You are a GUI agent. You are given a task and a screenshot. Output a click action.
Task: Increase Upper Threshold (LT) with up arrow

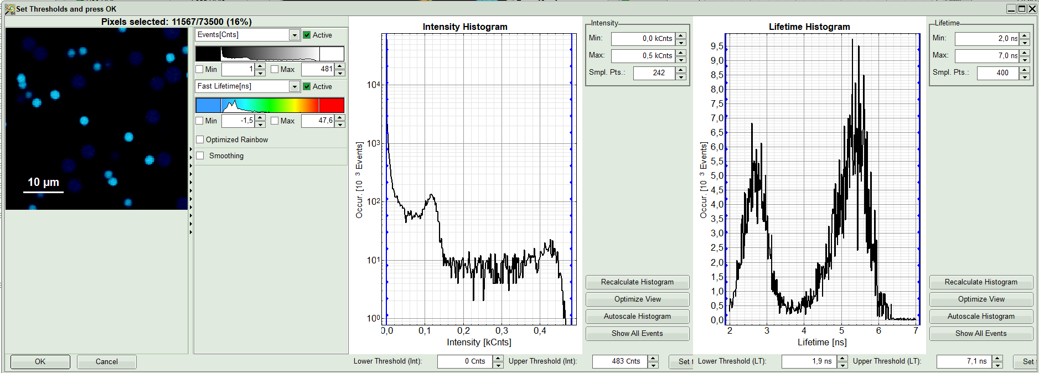coord(997,358)
